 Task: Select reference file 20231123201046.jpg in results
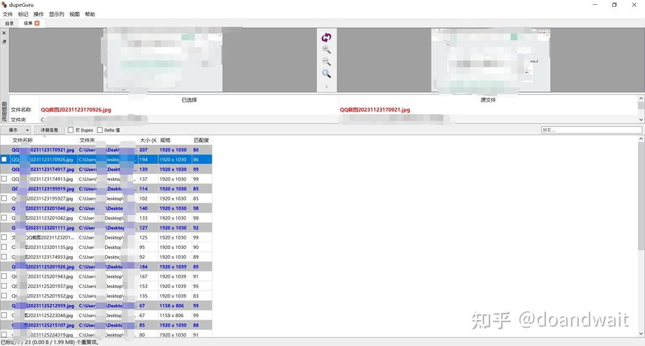106,208
